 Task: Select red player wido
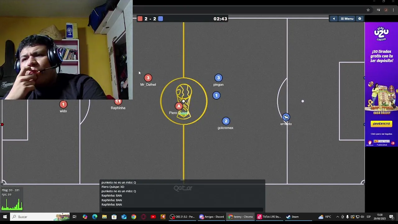(63, 104)
